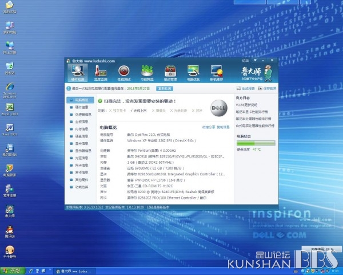Open 回收站 recycle bin desktop icon
This screenshot has width=343, height=275.
10,68
